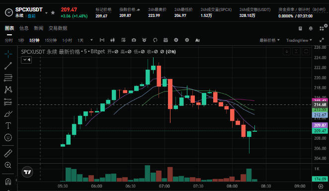Switch to the 图表 tab

9,28
